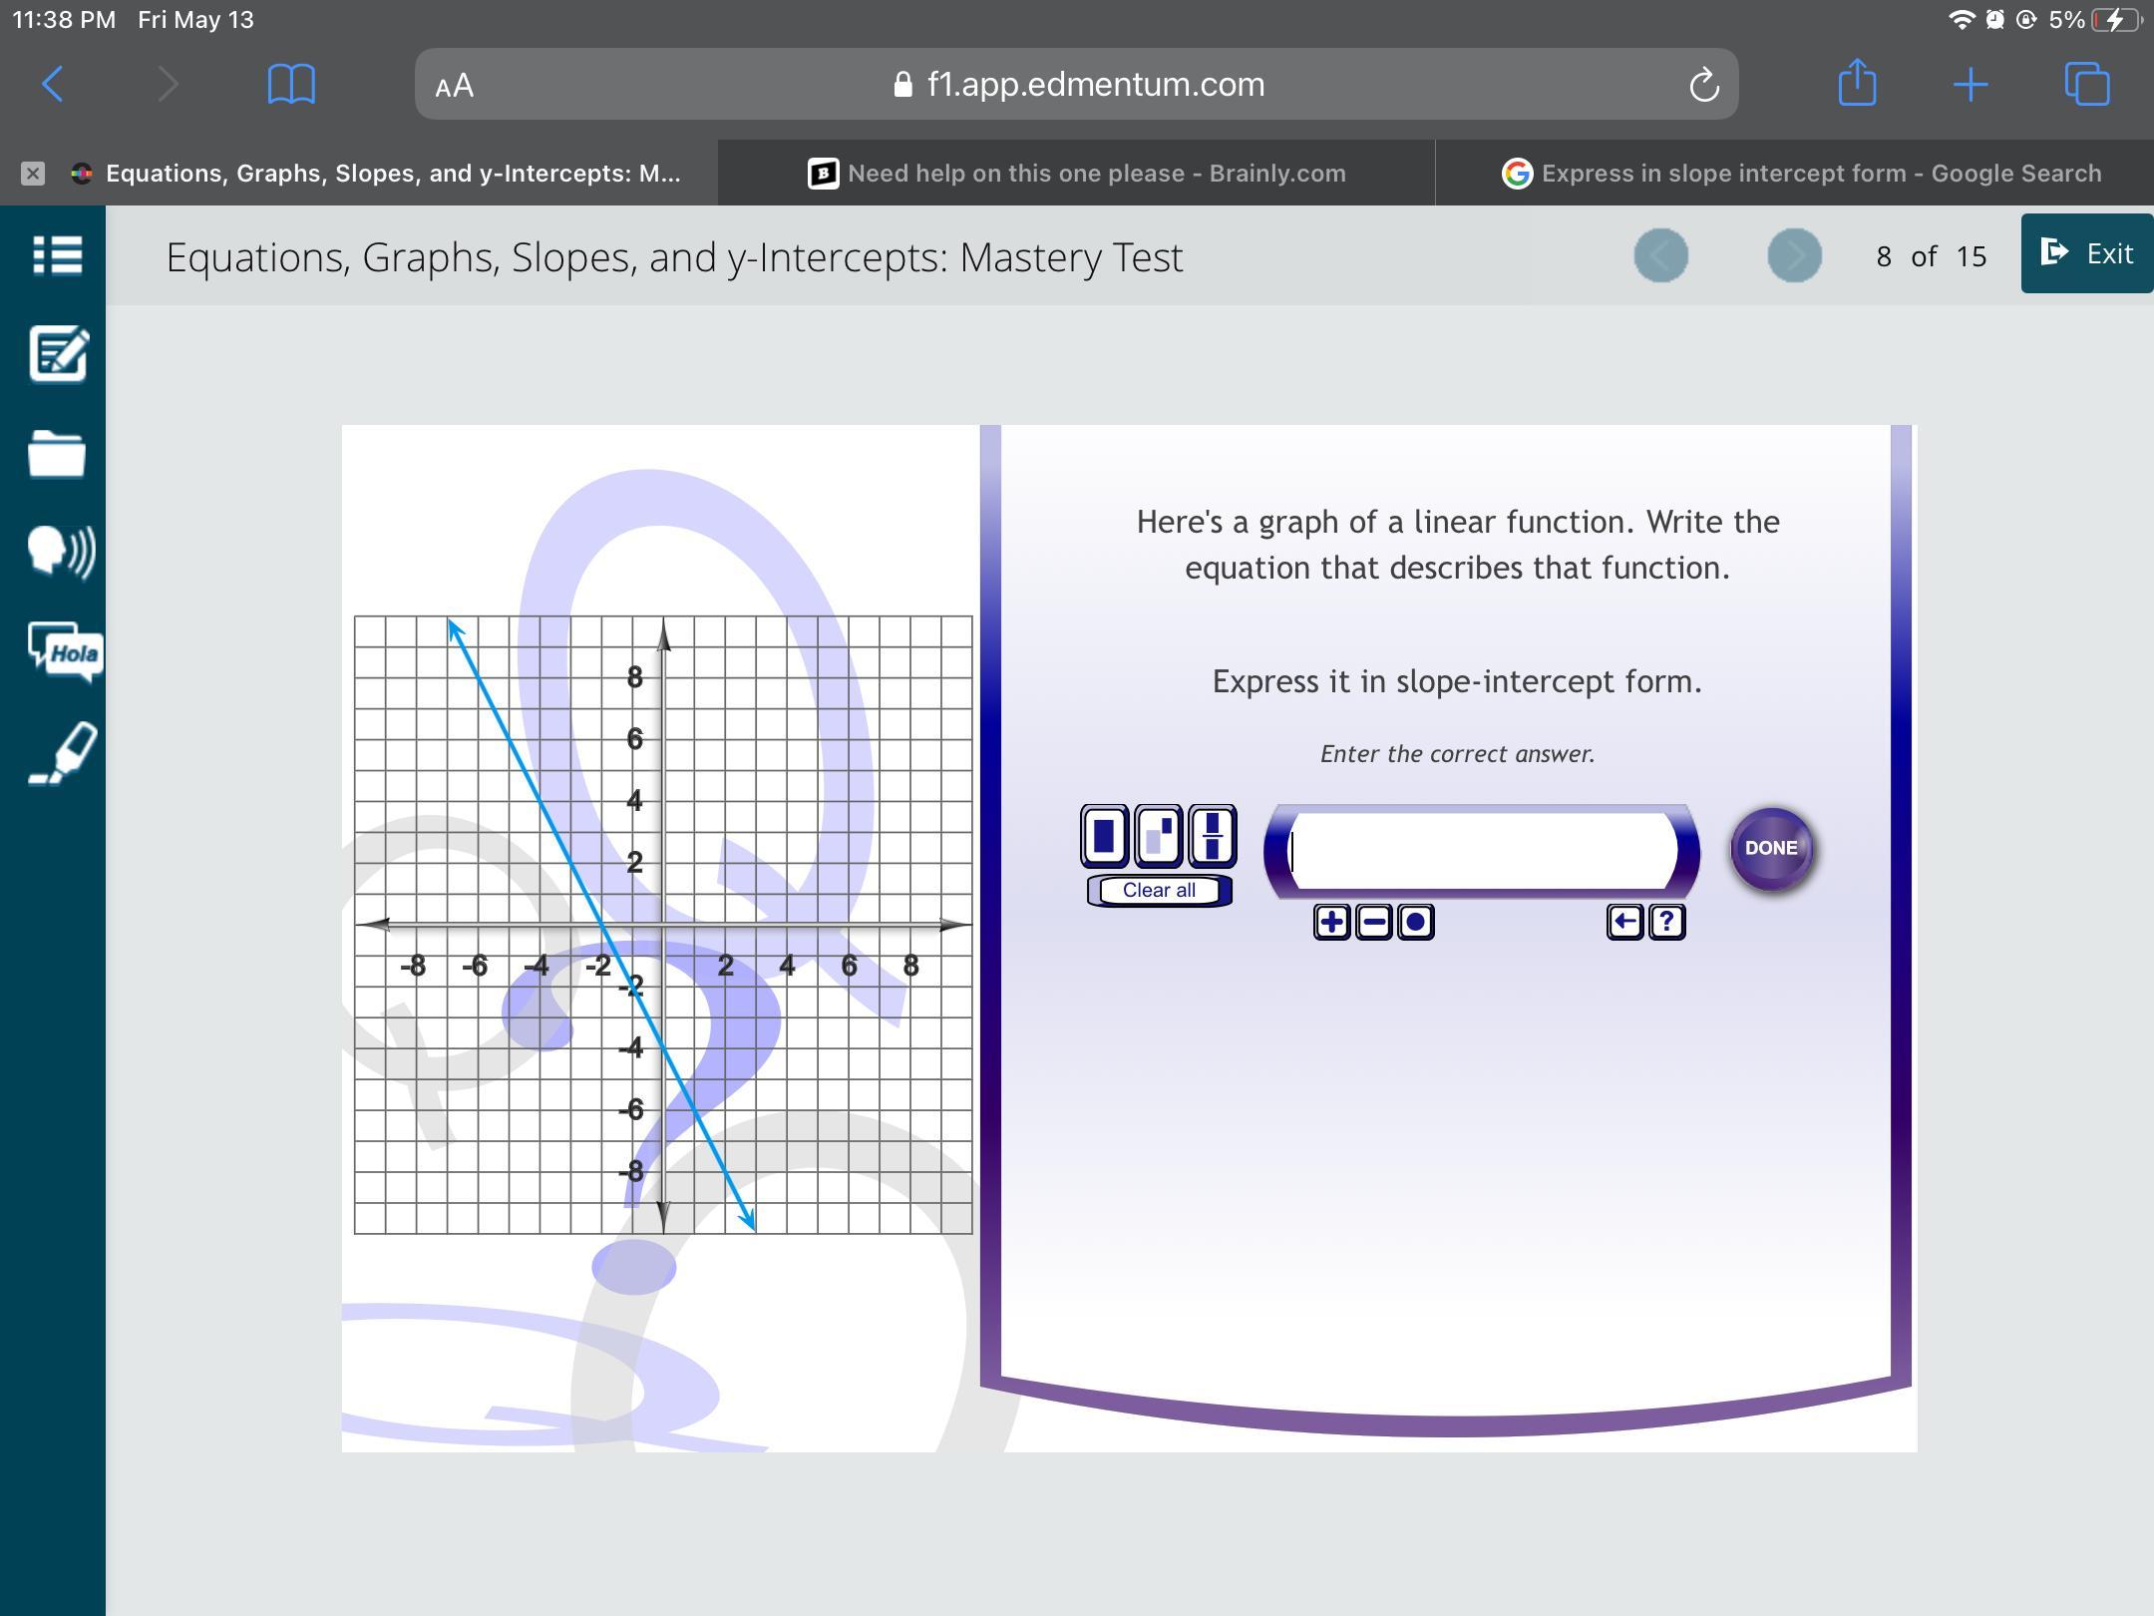Exit the Mastery Test
Viewport: 2154px width, 1616px height.
(x=2086, y=254)
